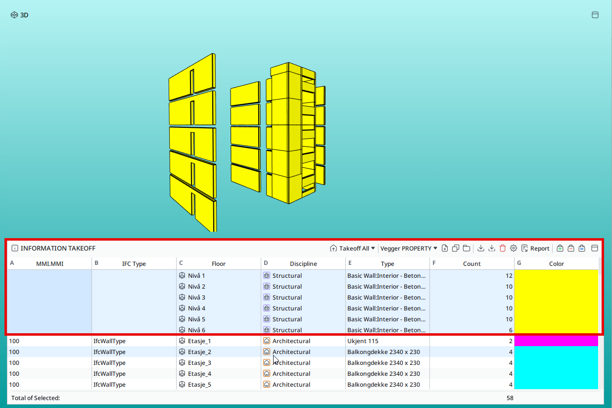Click the dashed download arrow icon
Screen dimensions: 612x408
(492, 249)
